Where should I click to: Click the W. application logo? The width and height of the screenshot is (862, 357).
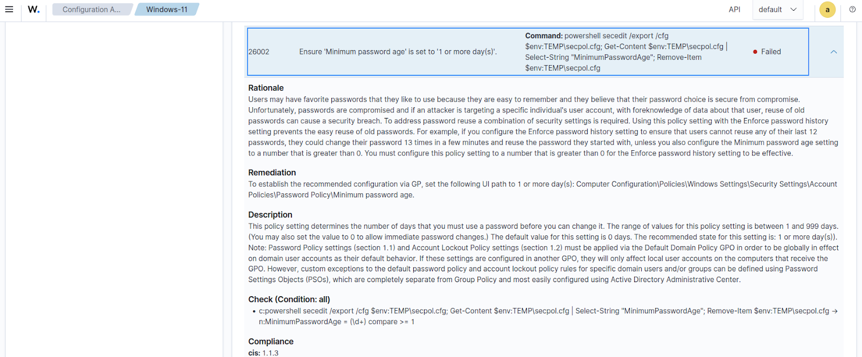pos(33,9)
